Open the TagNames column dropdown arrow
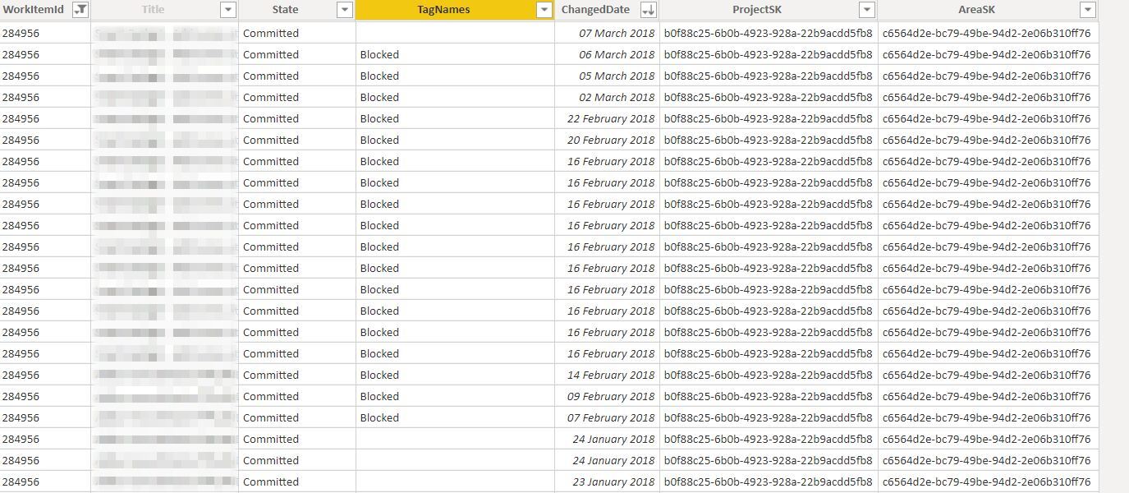This screenshot has height=493, width=1129. coord(544,10)
